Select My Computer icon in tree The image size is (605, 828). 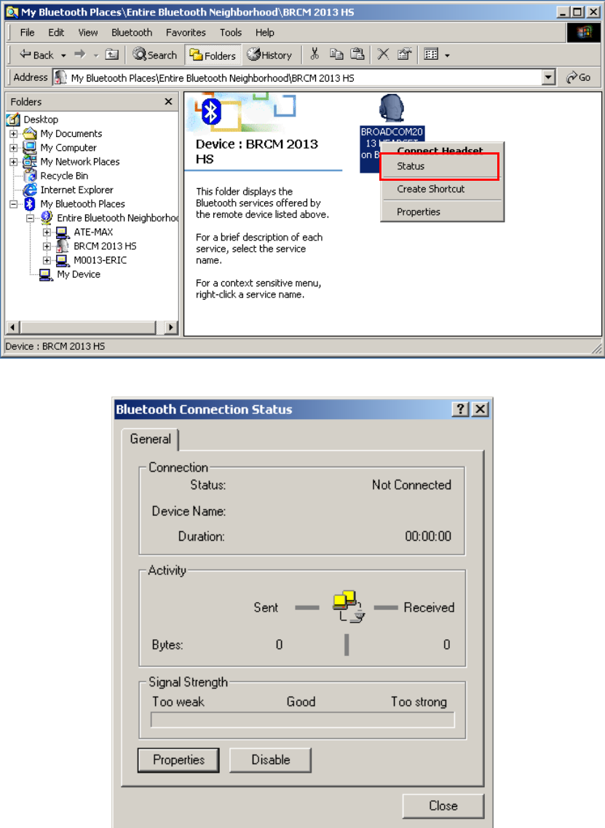tap(30, 147)
